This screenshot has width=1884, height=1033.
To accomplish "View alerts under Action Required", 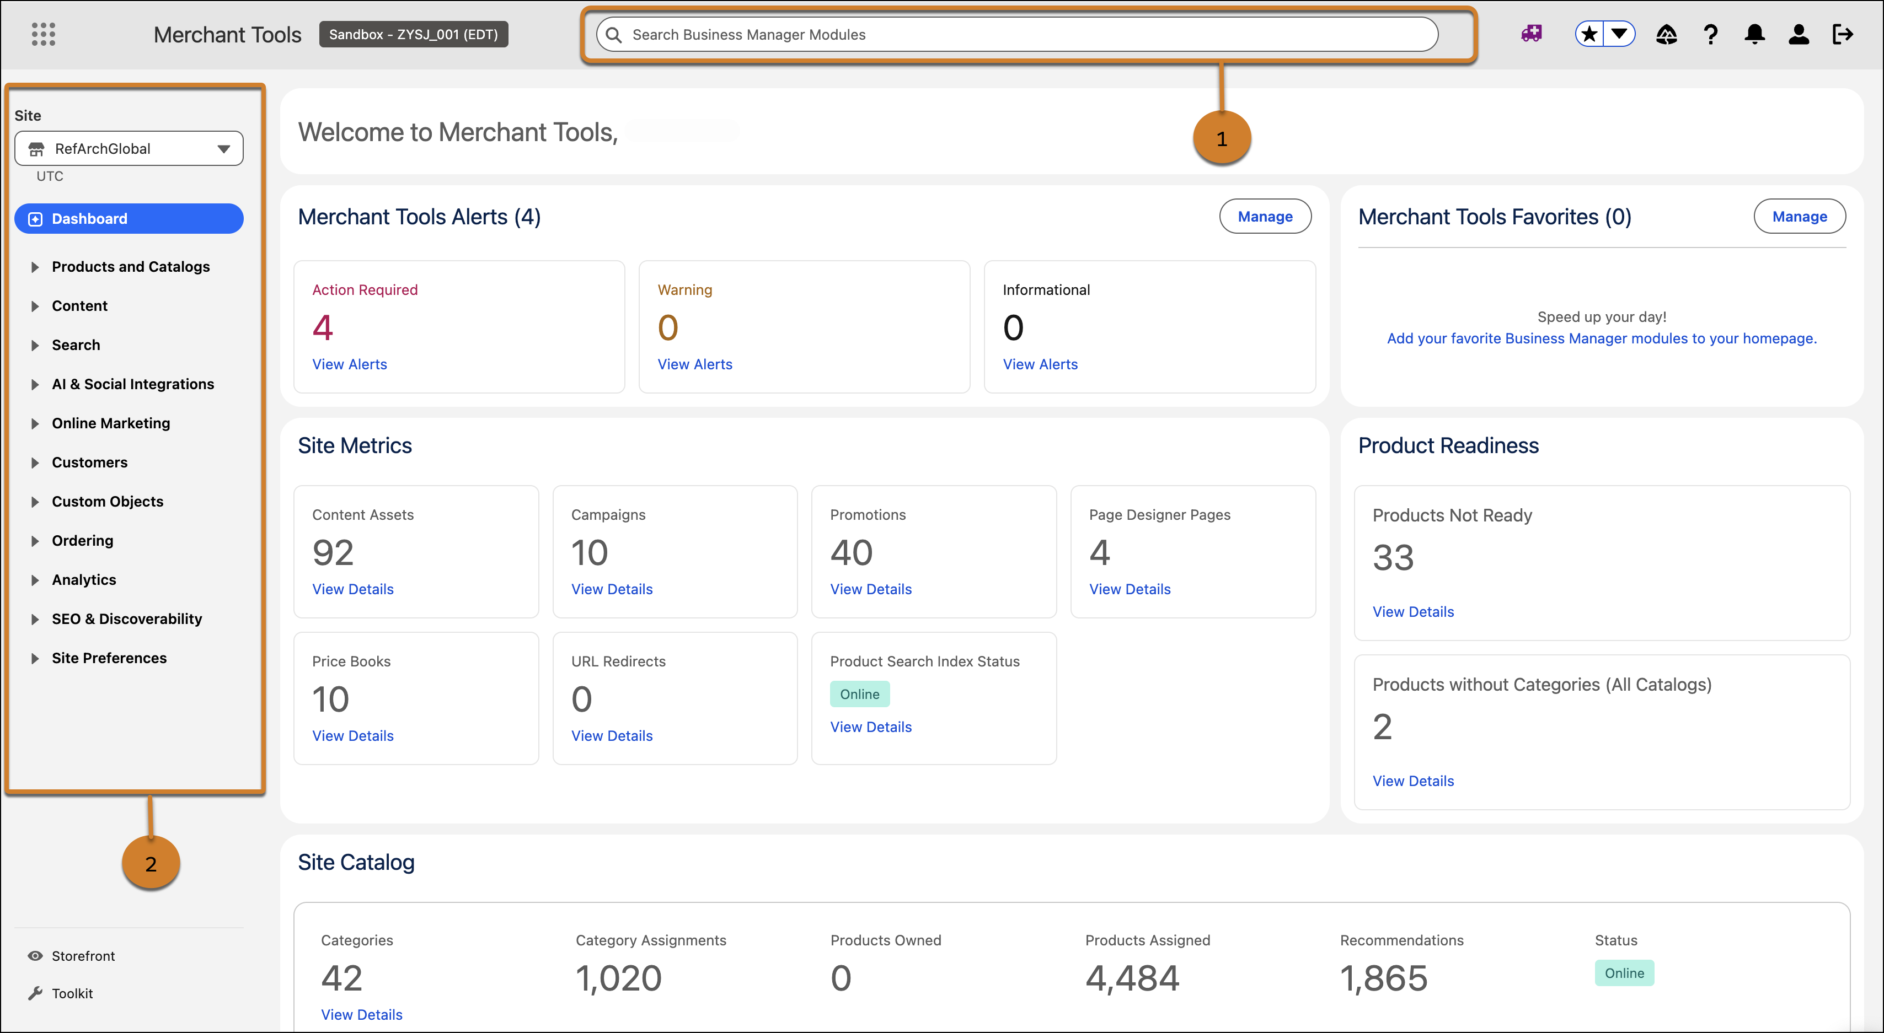I will pos(350,364).
